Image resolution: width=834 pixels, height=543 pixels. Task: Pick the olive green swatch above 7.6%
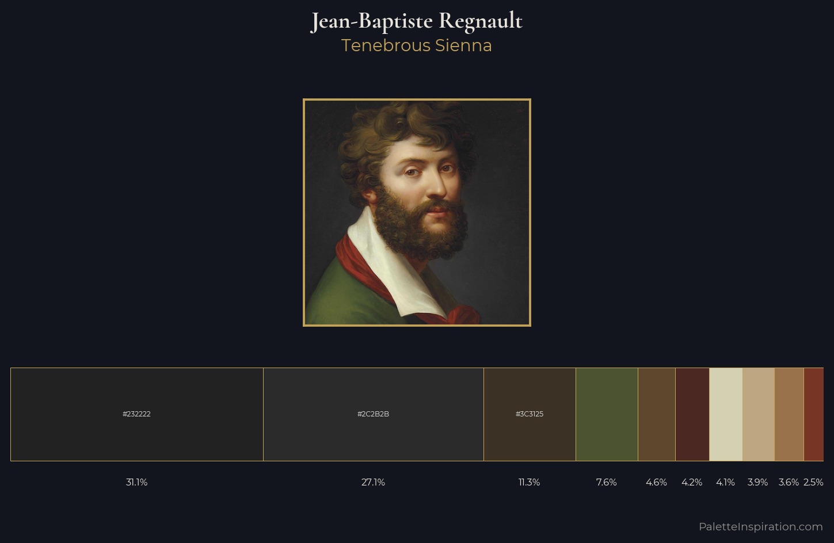[x=607, y=414]
